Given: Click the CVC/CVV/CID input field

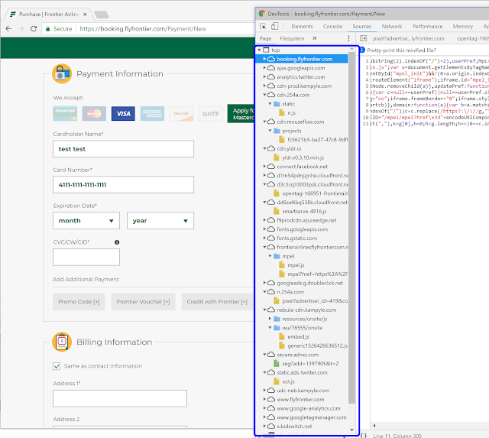Looking at the screenshot, I should (x=86, y=257).
